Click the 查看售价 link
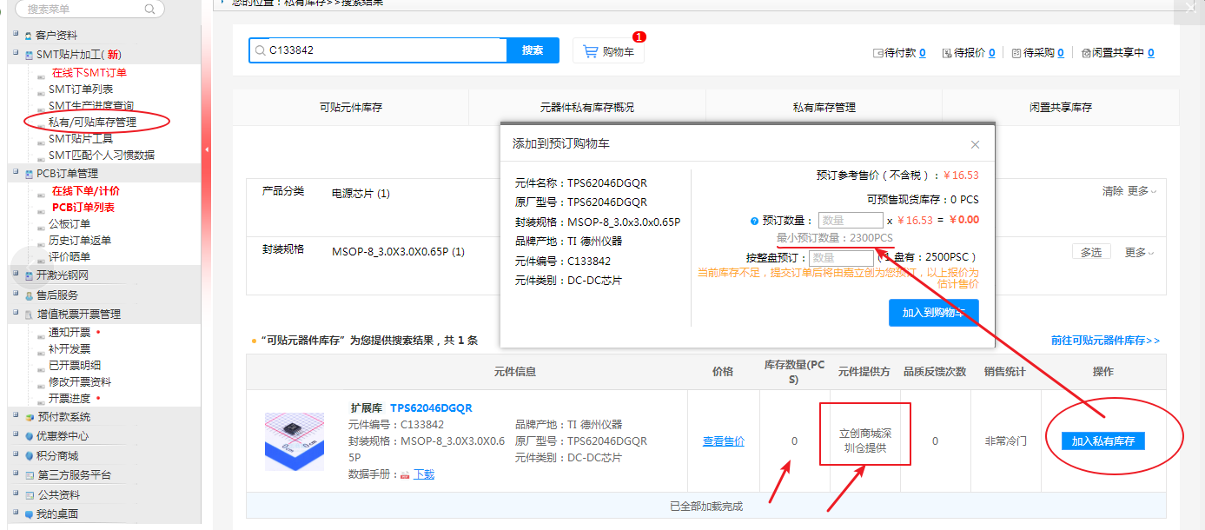1205x530 pixels. pyautogui.click(x=723, y=441)
